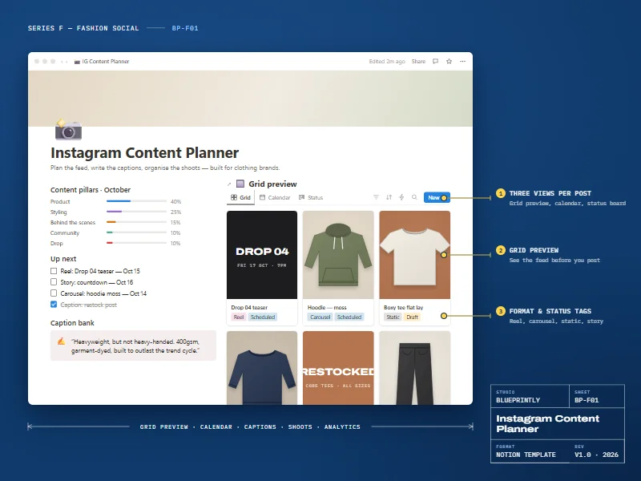Click the red Drop progress bar

tap(136, 243)
